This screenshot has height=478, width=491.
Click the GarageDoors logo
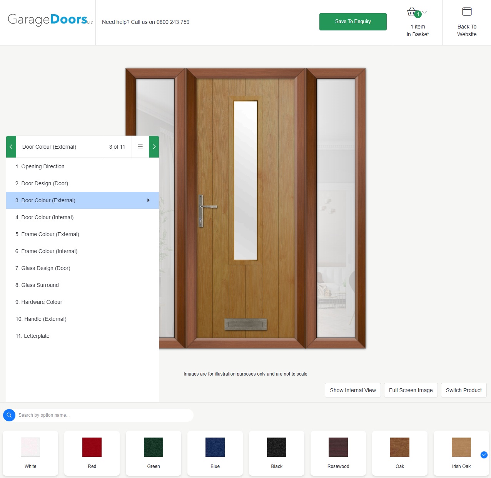50,20
